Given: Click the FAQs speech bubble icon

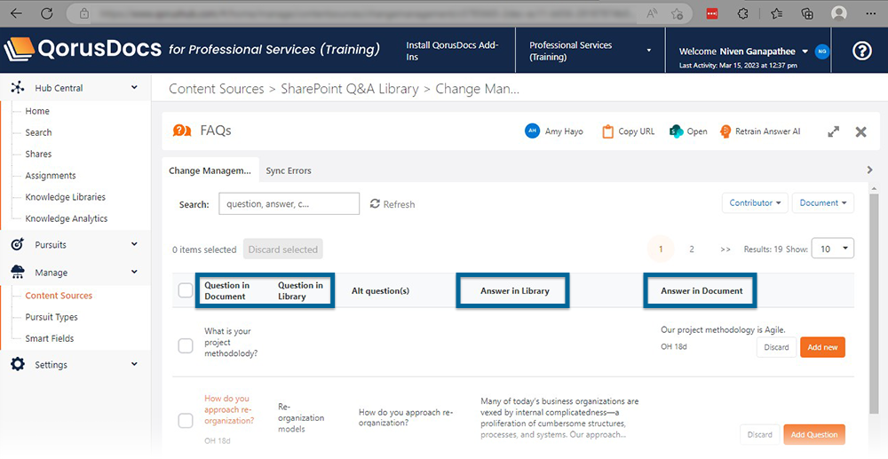Looking at the screenshot, I should coord(182,131).
